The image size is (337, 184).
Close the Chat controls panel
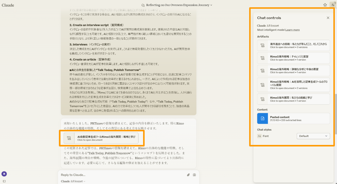coord(328,18)
